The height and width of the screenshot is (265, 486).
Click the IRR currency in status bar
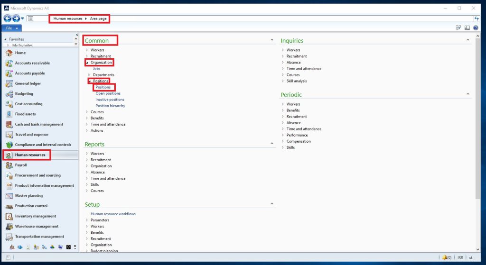coord(460,257)
